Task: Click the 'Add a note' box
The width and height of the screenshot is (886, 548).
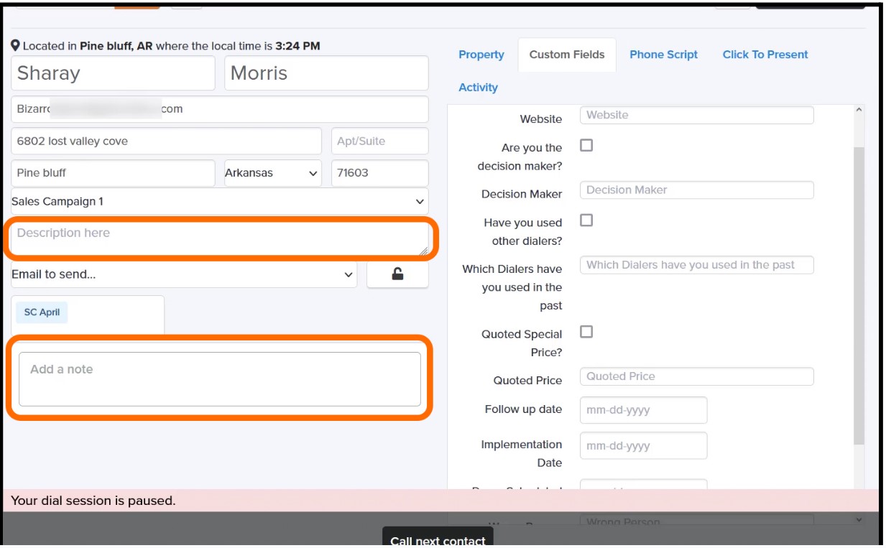Action: 220,379
